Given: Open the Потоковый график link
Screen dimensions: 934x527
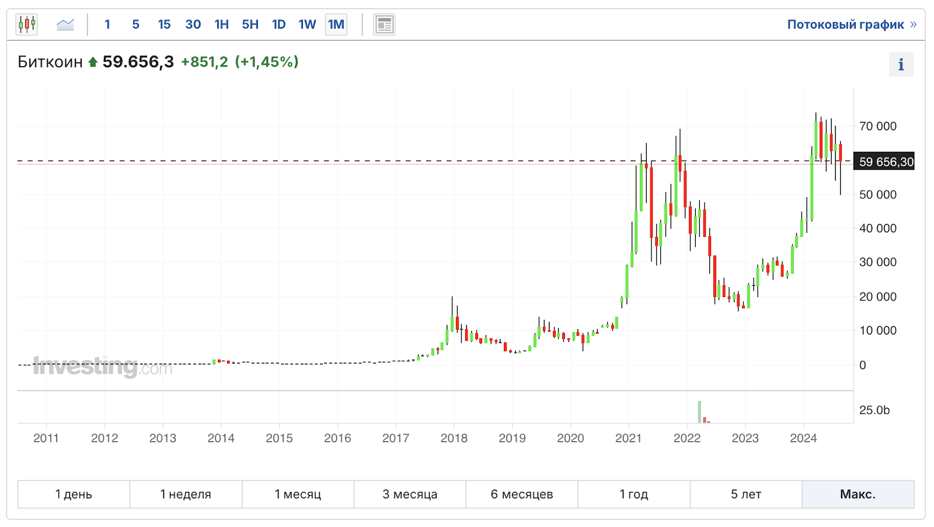Looking at the screenshot, I should click(x=852, y=25).
